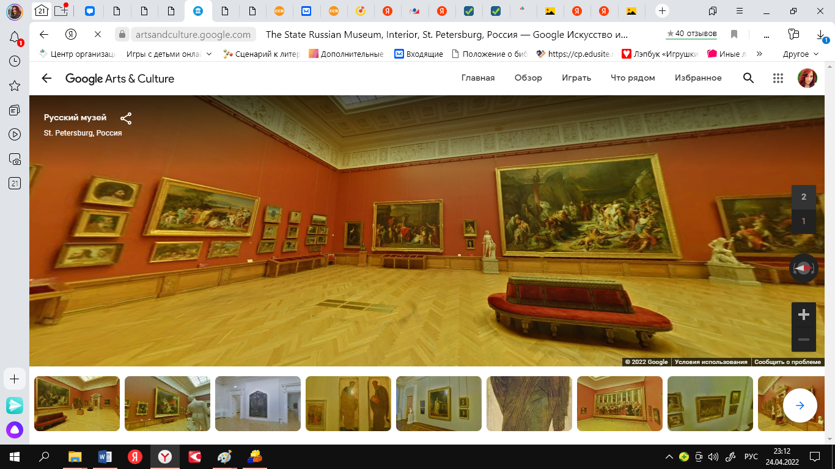
Task: Click the Yandex Я home button in toolbar
Action: (71, 34)
